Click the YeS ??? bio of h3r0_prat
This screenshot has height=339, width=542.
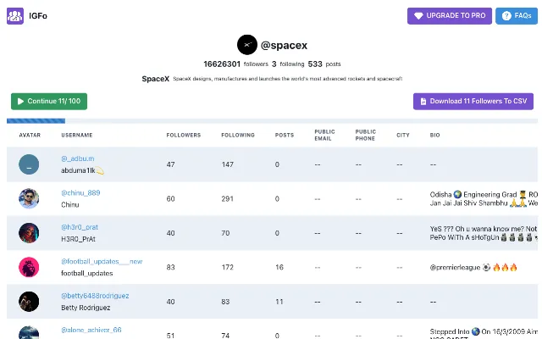click(x=484, y=233)
